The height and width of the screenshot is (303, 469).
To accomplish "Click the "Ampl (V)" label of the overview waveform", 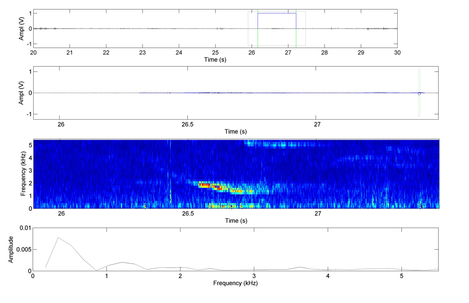I will click(x=22, y=28).
